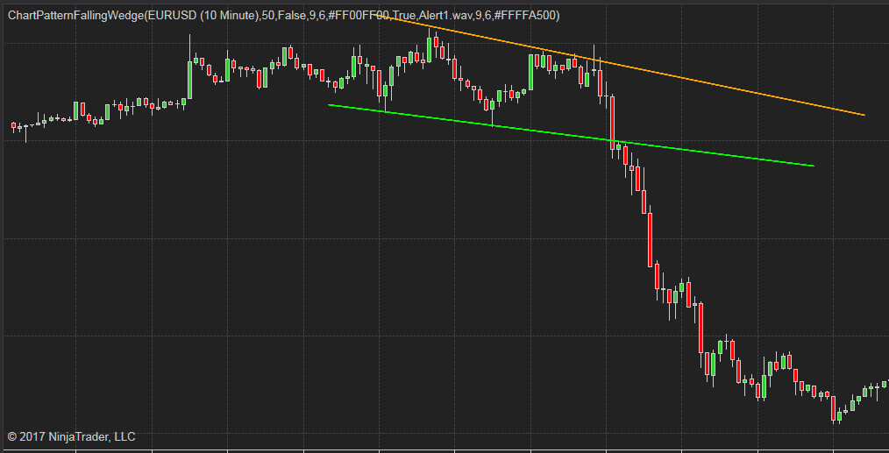Click the last candle at chart's right edge
This screenshot has width=889, height=453.
[x=884, y=384]
